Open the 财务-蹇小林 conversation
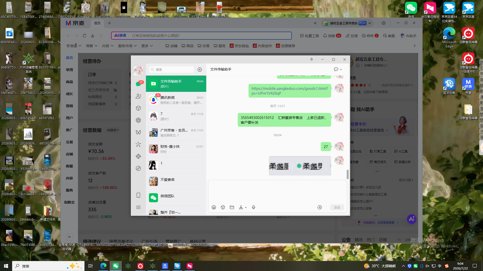This screenshot has width=483, height=271. 176,149
